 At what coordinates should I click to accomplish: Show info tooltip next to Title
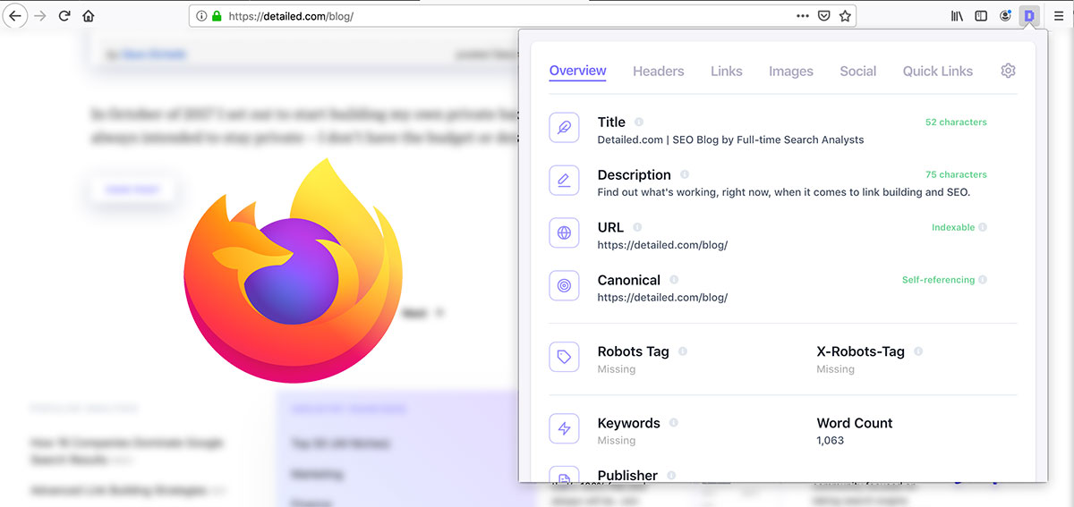639,122
